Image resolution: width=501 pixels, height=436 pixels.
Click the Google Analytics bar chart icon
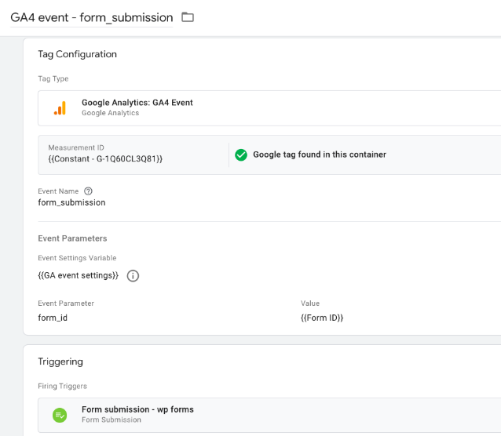[60, 108]
